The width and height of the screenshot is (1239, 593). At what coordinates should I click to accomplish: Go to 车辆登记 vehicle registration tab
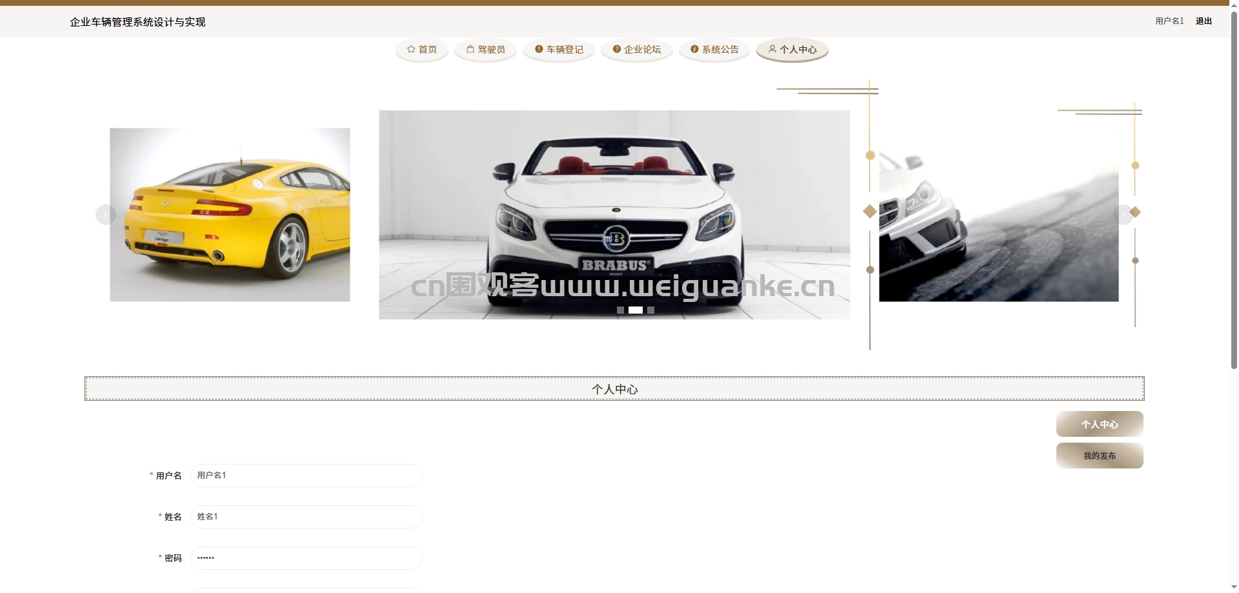(x=559, y=50)
